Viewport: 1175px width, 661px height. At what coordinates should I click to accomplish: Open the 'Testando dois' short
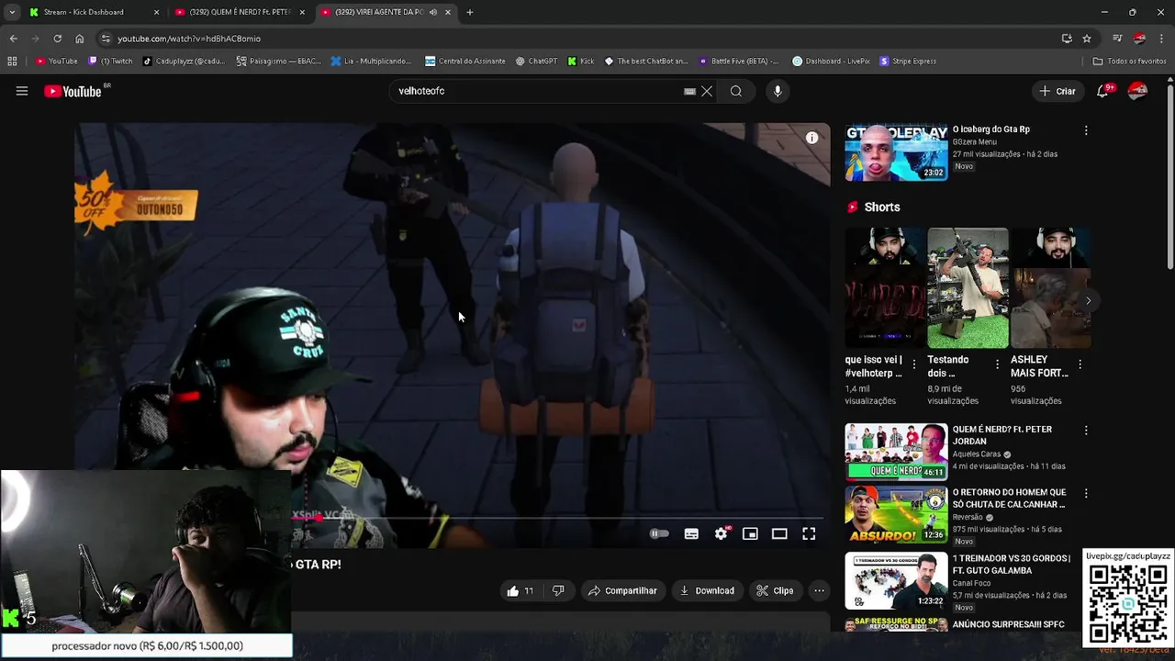click(968, 288)
